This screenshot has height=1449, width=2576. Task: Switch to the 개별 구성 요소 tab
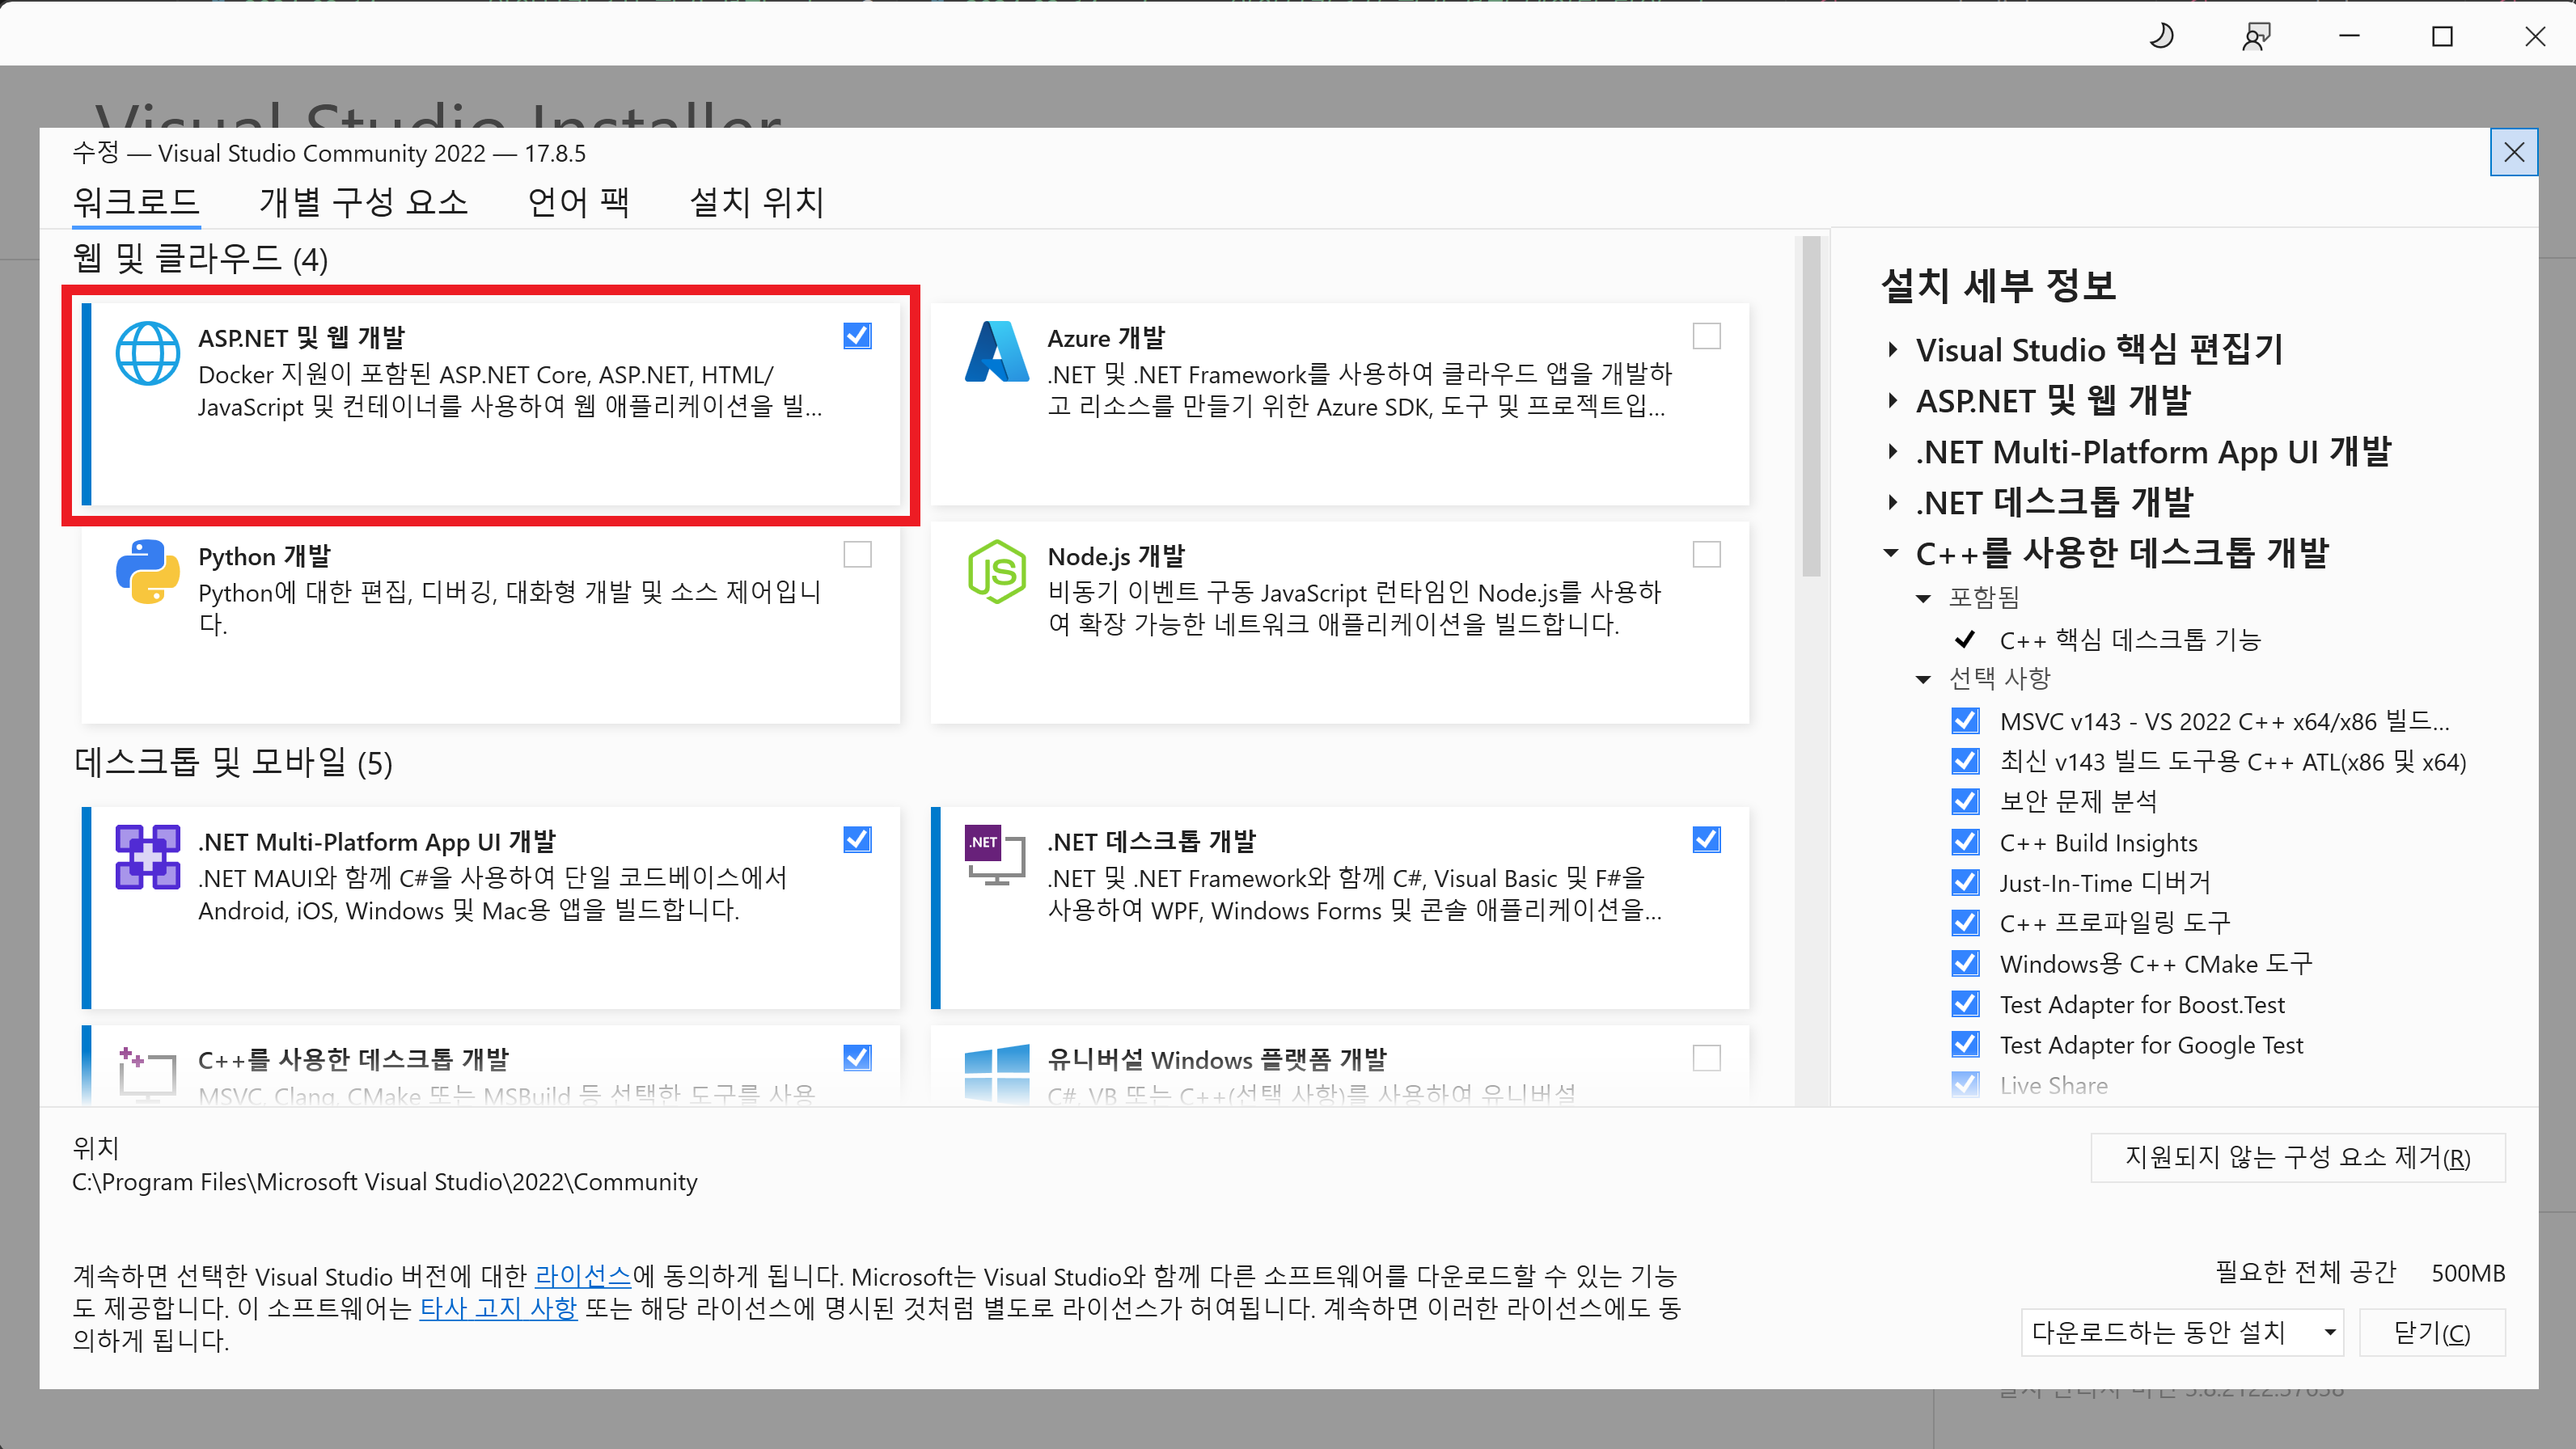363,203
